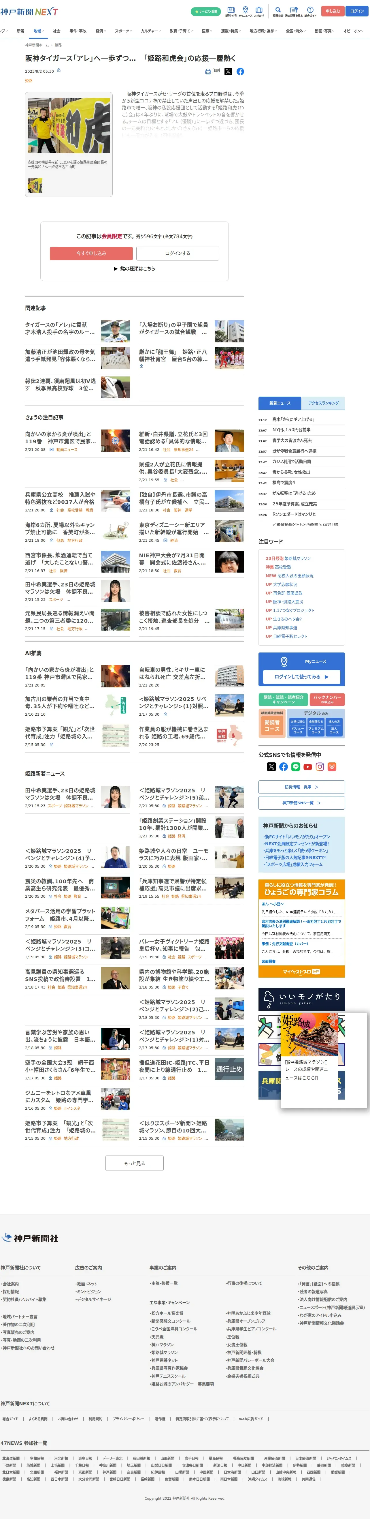Open the 全国・海外 navigation menu
Viewport: 370px width, 1519px height.
pyautogui.click(x=296, y=31)
